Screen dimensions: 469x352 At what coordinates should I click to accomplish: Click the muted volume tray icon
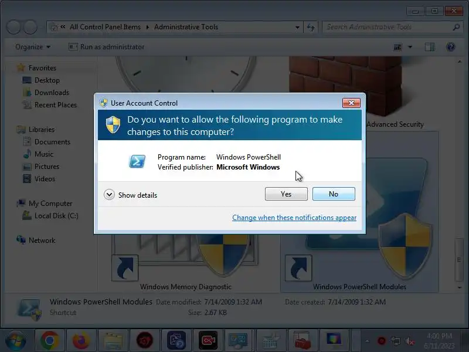(409, 341)
